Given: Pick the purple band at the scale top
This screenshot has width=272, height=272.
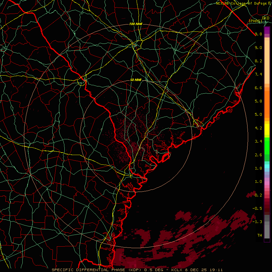Looking at the screenshot, I should tap(267, 30).
